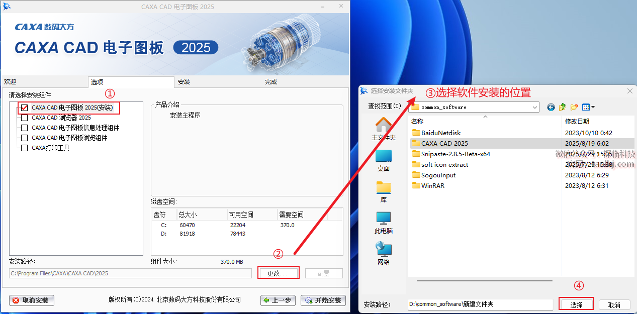The height and width of the screenshot is (314, 637).
Task: Open 库 in the places sidebar
Action: (384, 192)
